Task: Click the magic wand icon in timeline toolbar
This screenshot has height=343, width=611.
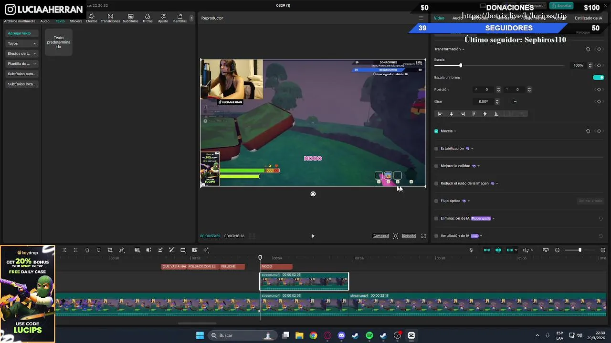Action: pyautogui.click(x=171, y=250)
